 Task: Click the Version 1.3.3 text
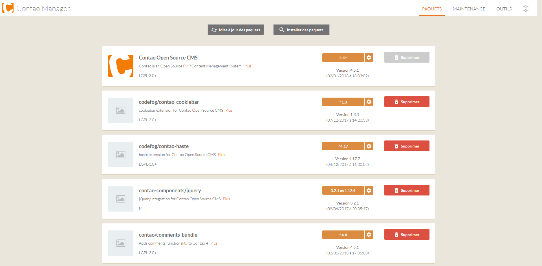point(347,115)
